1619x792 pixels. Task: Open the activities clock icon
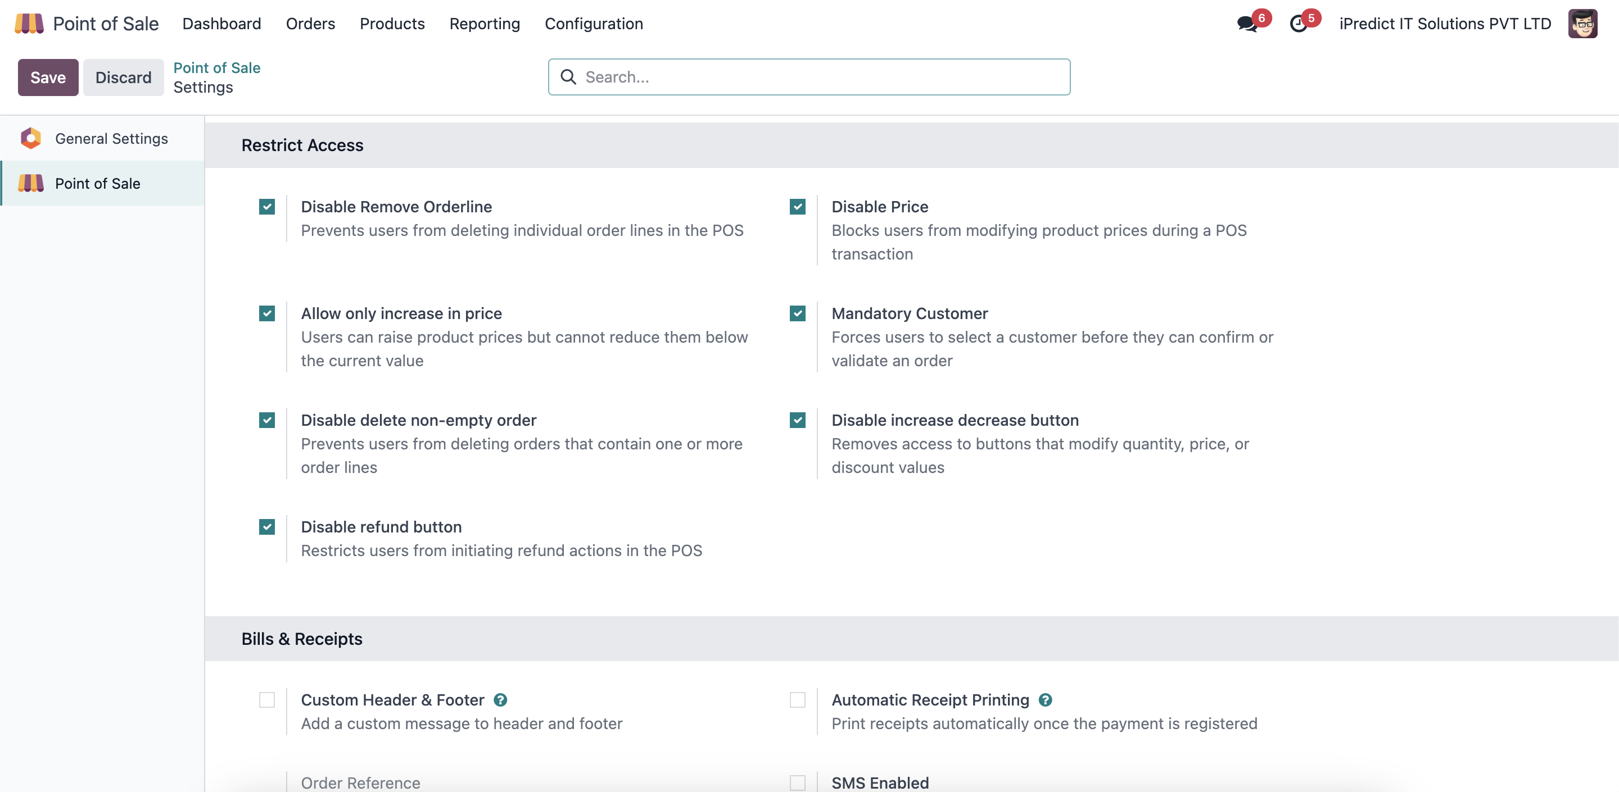(x=1298, y=25)
